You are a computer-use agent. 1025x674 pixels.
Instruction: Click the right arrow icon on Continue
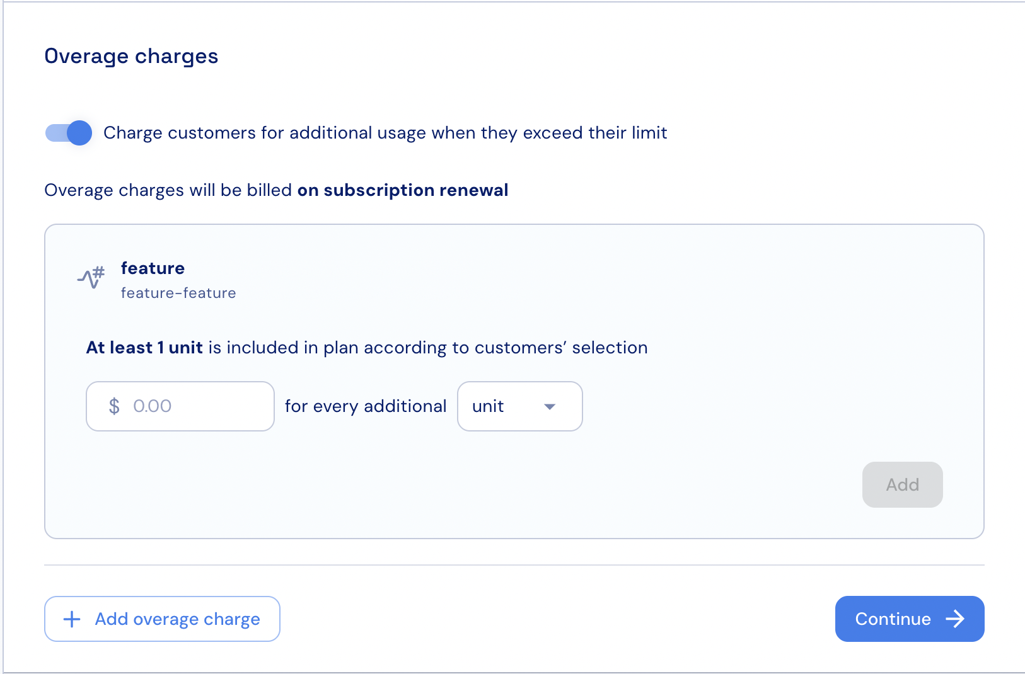955,619
